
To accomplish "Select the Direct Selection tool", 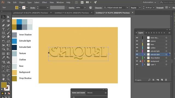I will coord(8,17).
